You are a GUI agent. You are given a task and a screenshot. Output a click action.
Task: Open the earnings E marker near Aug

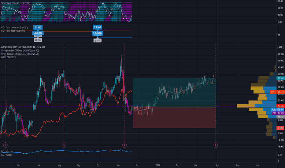pyautogui.click(x=64, y=145)
